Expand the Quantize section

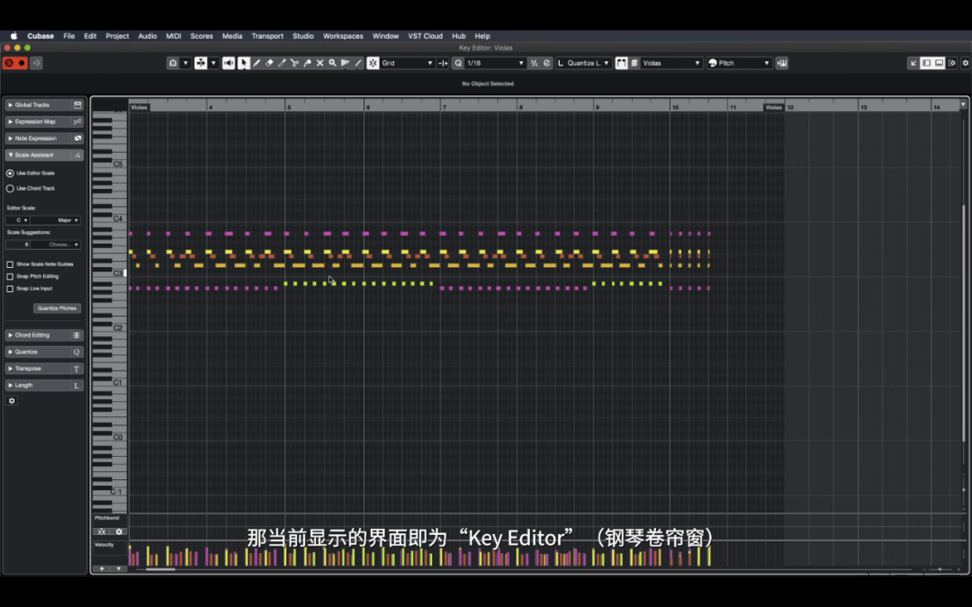tap(10, 352)
